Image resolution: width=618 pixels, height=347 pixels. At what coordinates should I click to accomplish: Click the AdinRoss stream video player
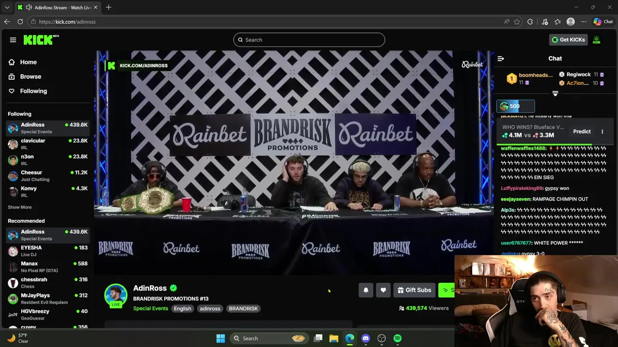294,163
